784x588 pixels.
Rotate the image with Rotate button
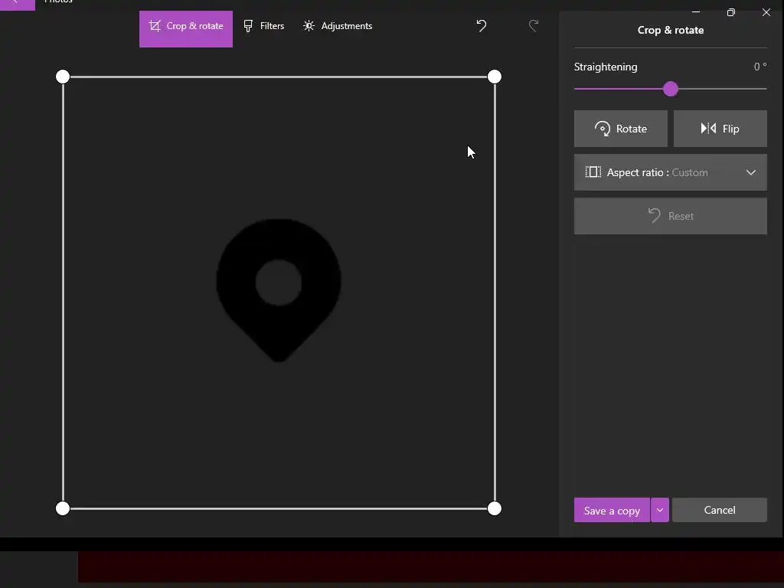620,129
